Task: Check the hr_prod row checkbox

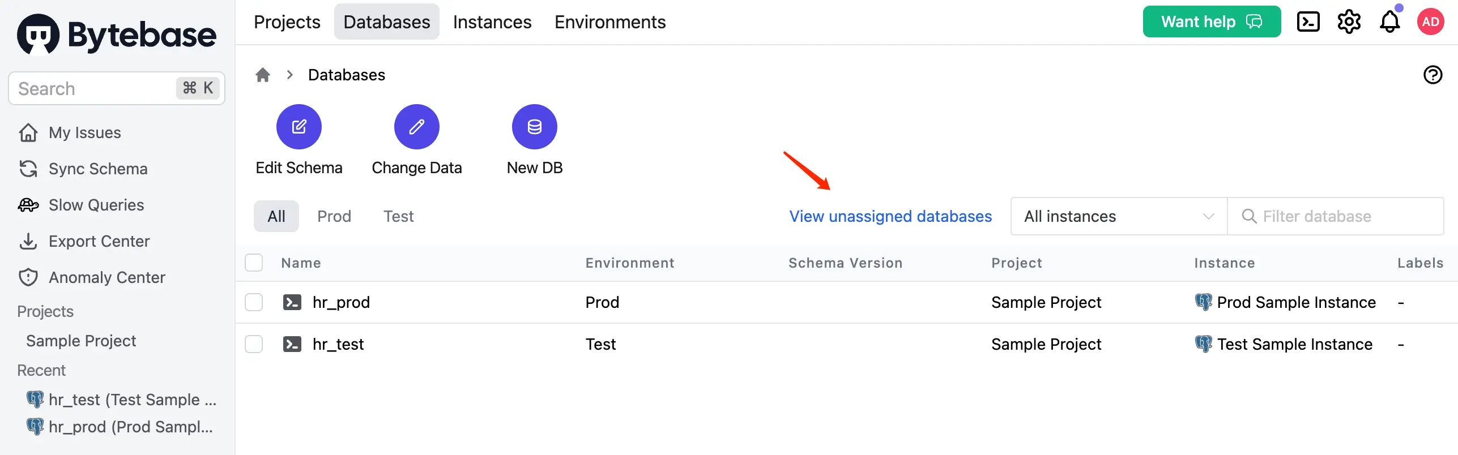Action: [x=254, y=302]
